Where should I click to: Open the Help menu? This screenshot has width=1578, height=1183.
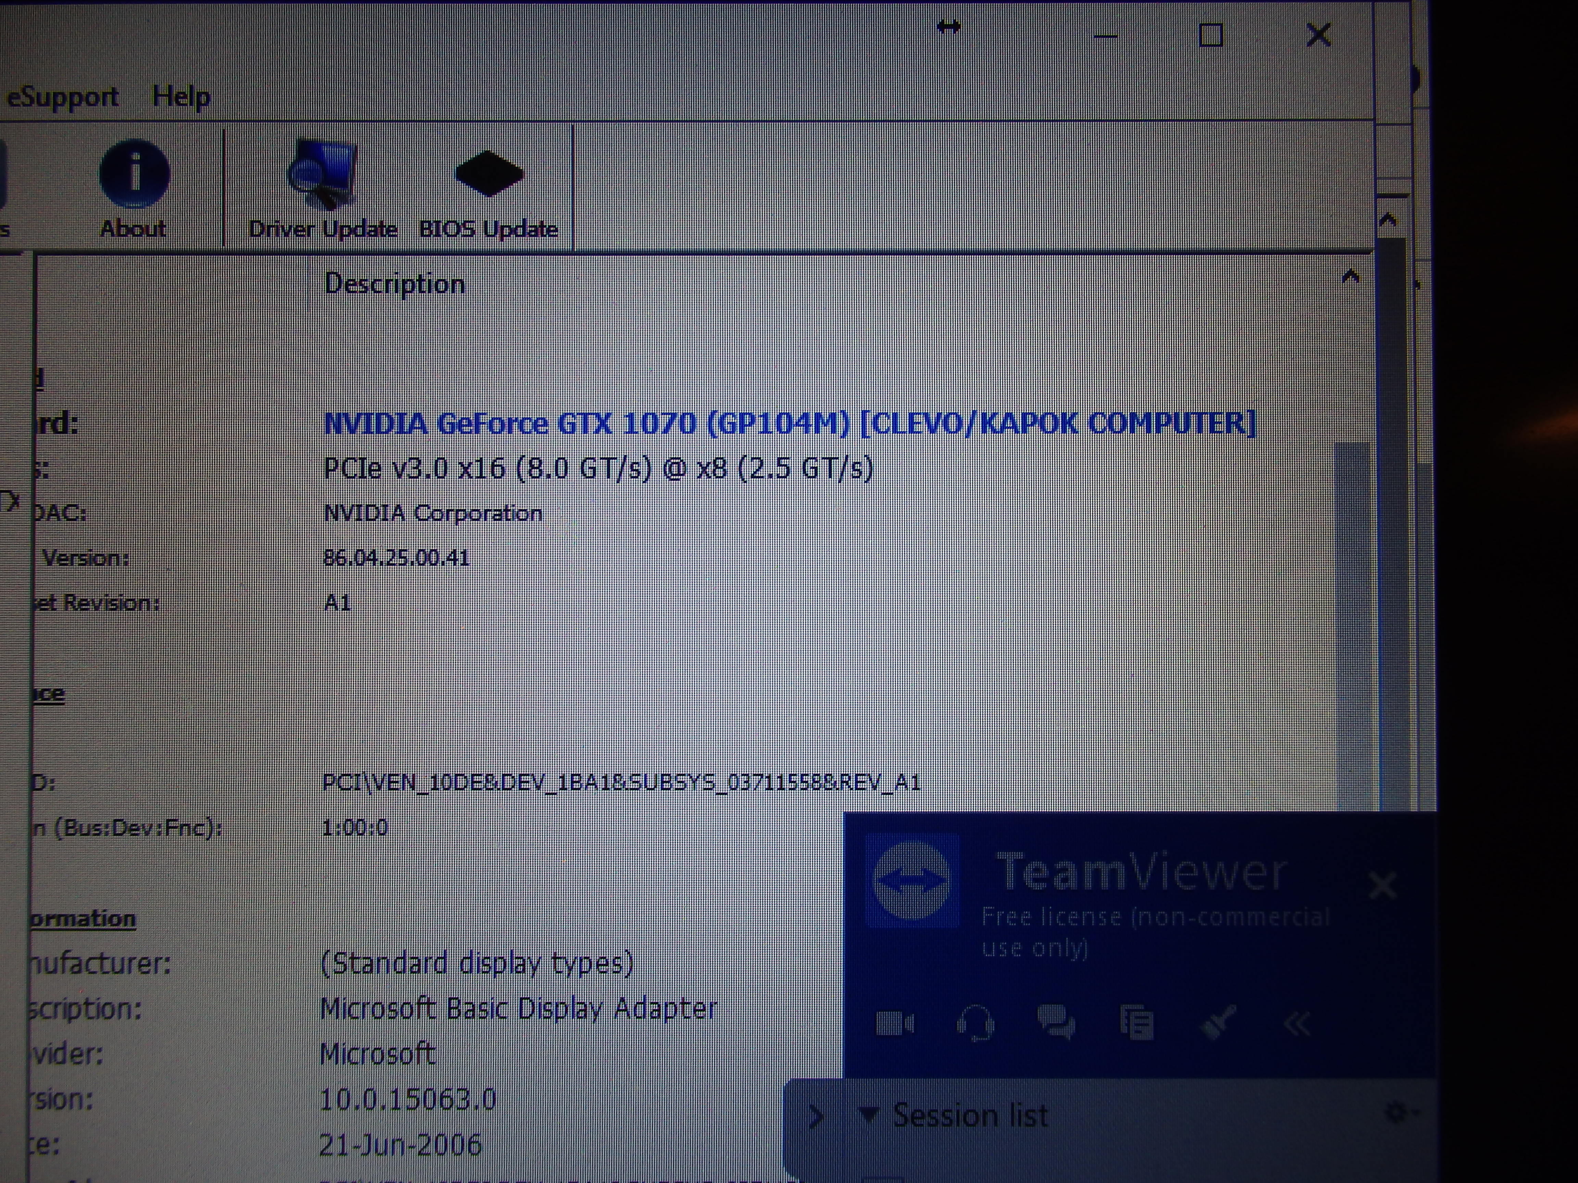point(181,96)
